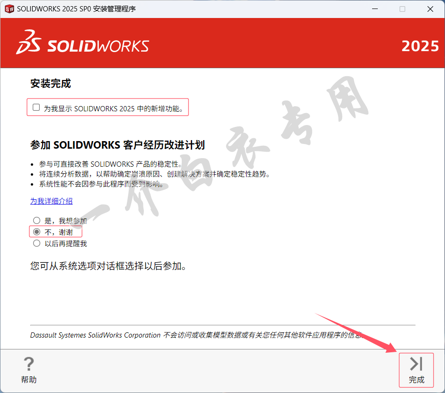Click the SOLIDWORKS logo in red banner
Image resolution: width=445 pixels, height=393 pixels.
pyautogui.click(x=82, y=42)
